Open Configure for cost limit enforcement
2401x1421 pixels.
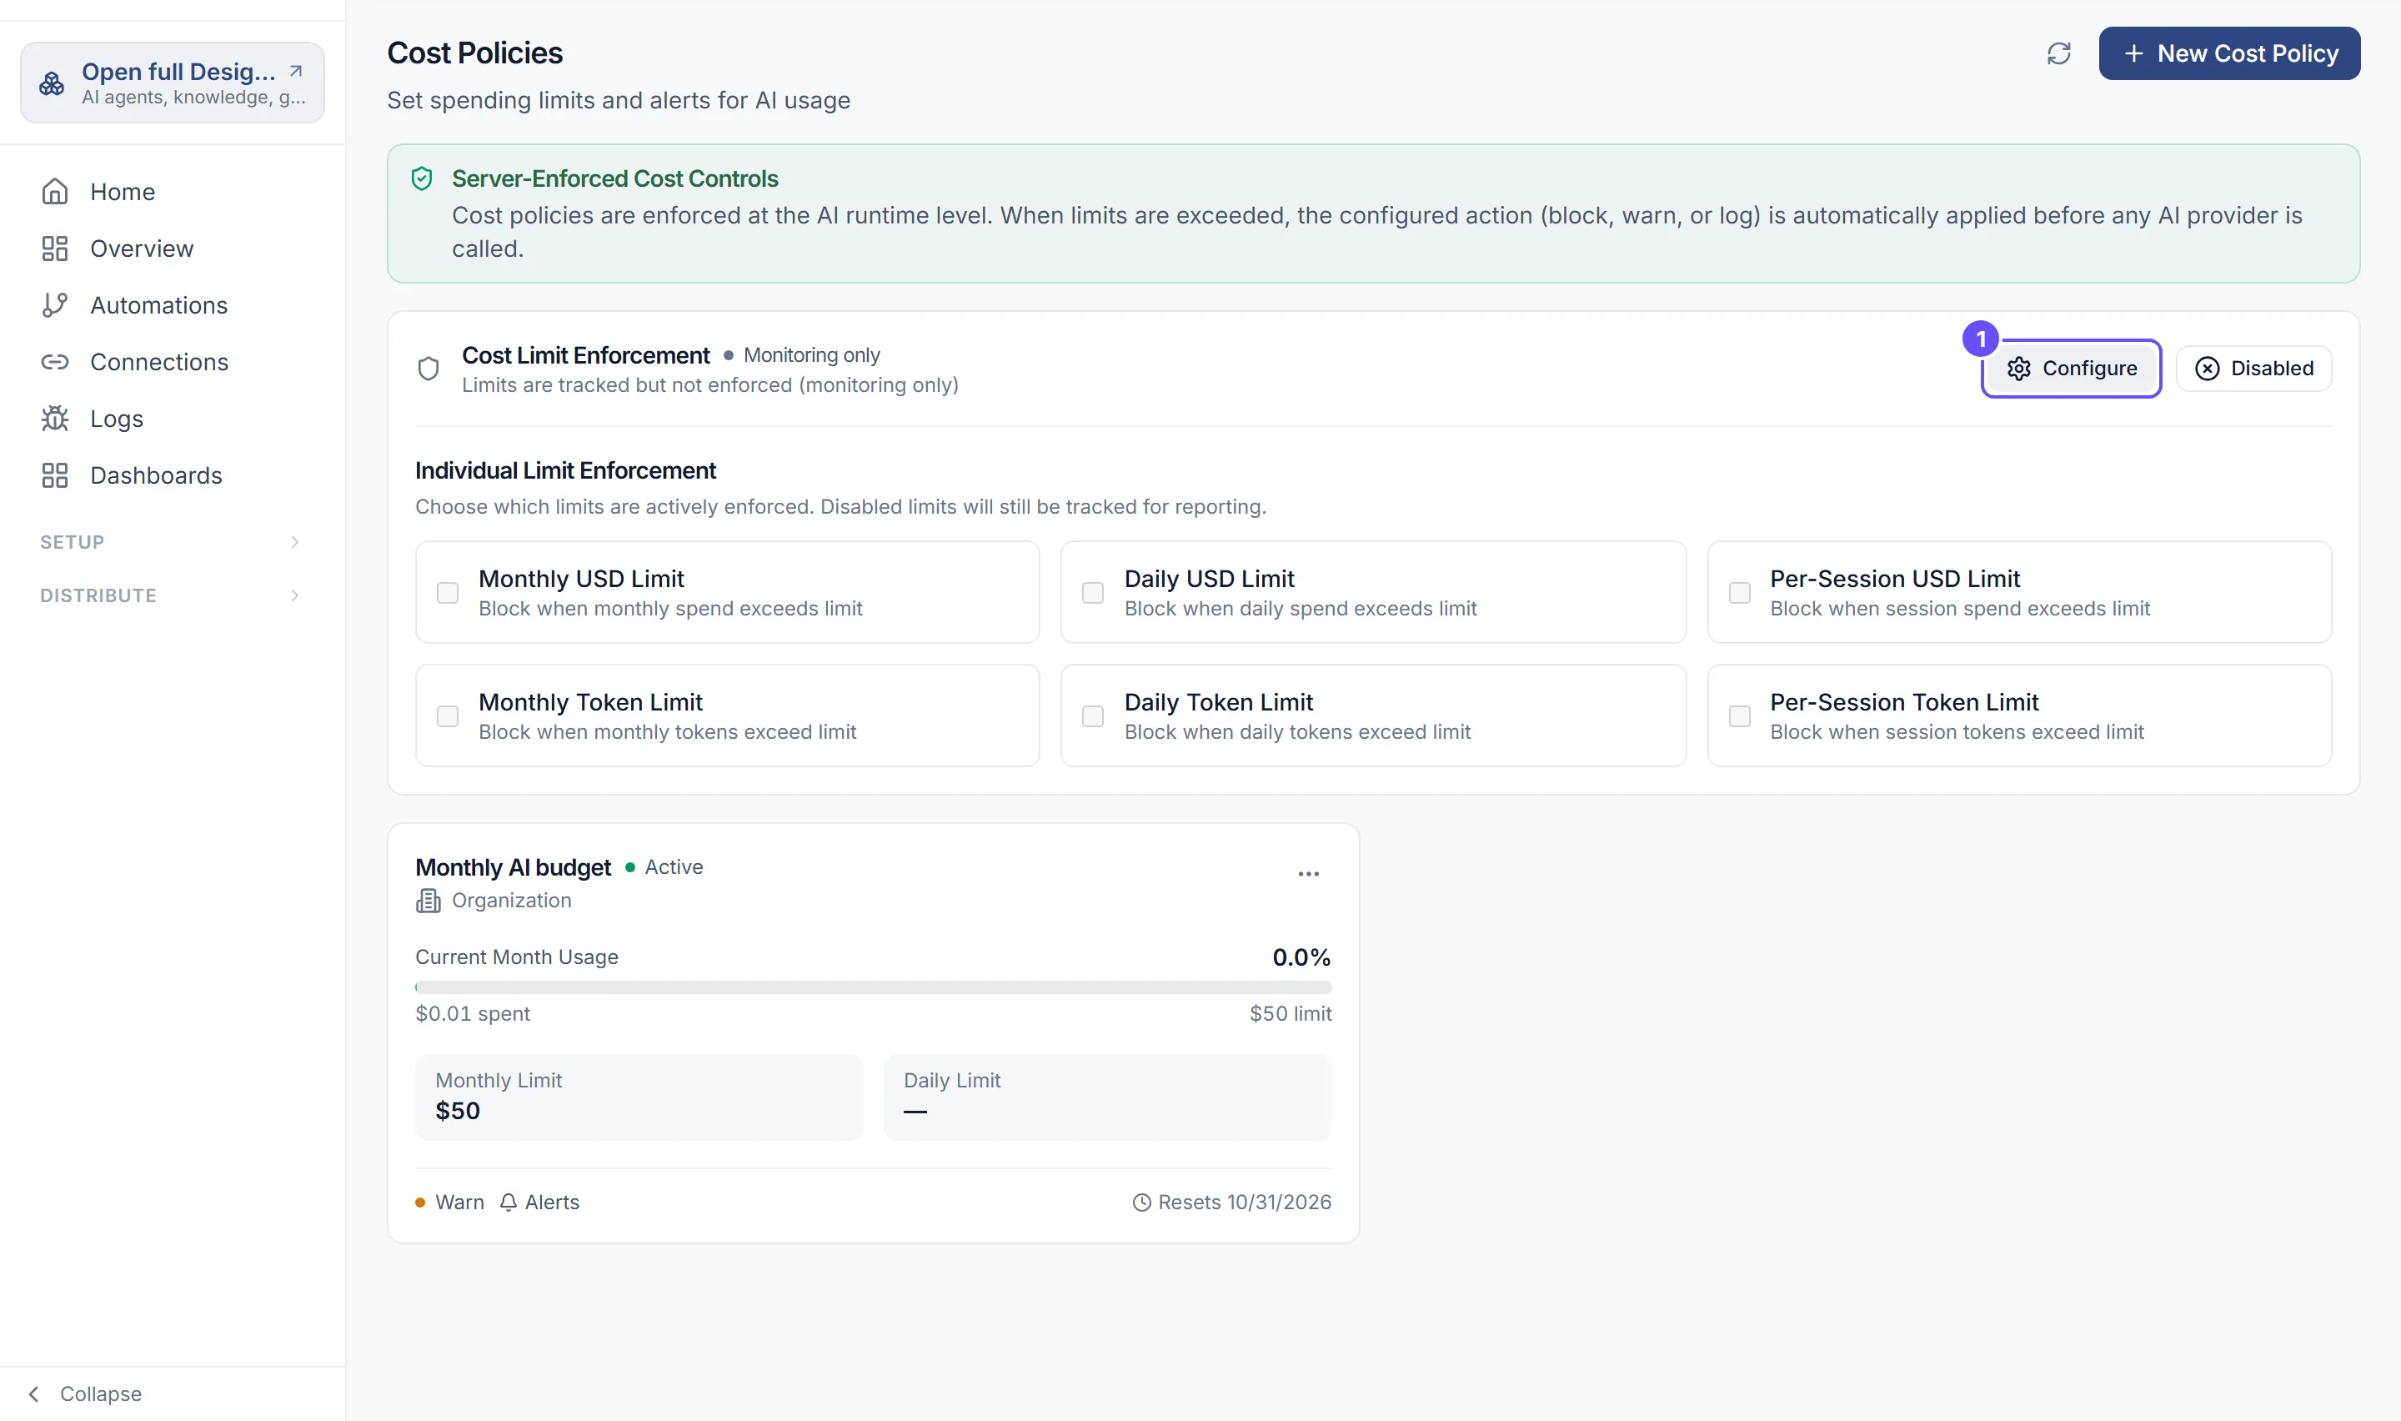(2071, 369)
